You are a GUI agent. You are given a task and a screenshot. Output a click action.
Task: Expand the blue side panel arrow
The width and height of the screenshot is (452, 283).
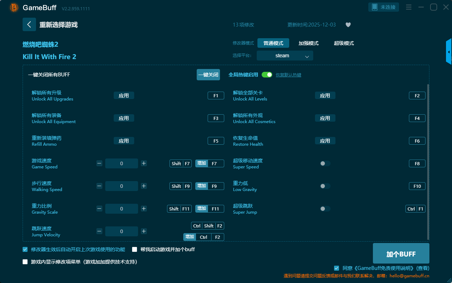point(449,52)
